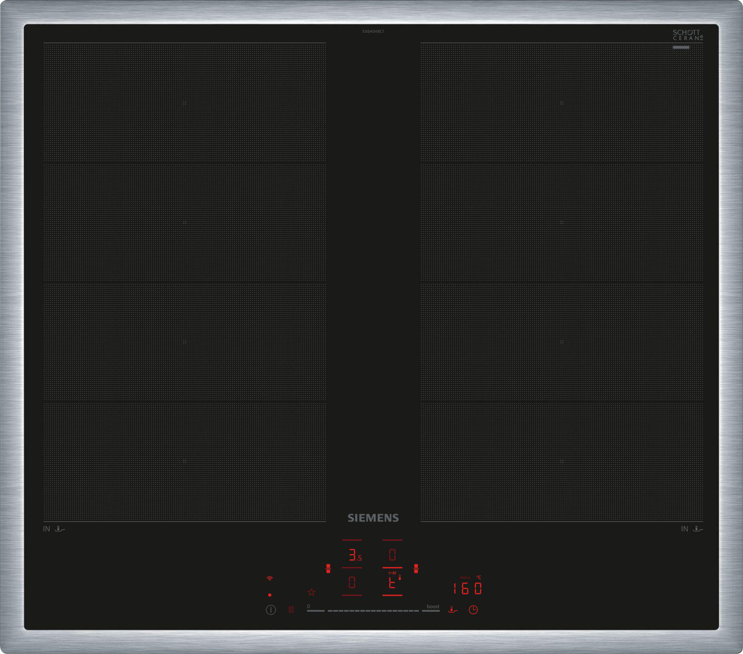Touch the right flexZone link icon
The image size is (743, 654).
tap(416, 568)
